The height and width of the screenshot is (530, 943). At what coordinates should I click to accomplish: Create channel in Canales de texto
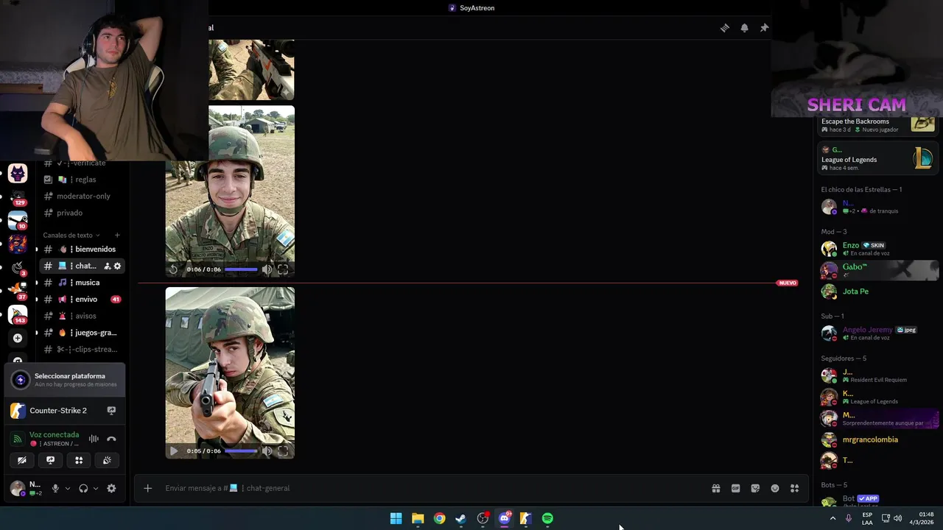click(117, 236)
